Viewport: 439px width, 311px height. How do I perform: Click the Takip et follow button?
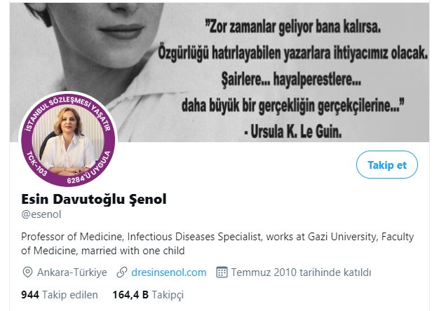pos(387,165)
